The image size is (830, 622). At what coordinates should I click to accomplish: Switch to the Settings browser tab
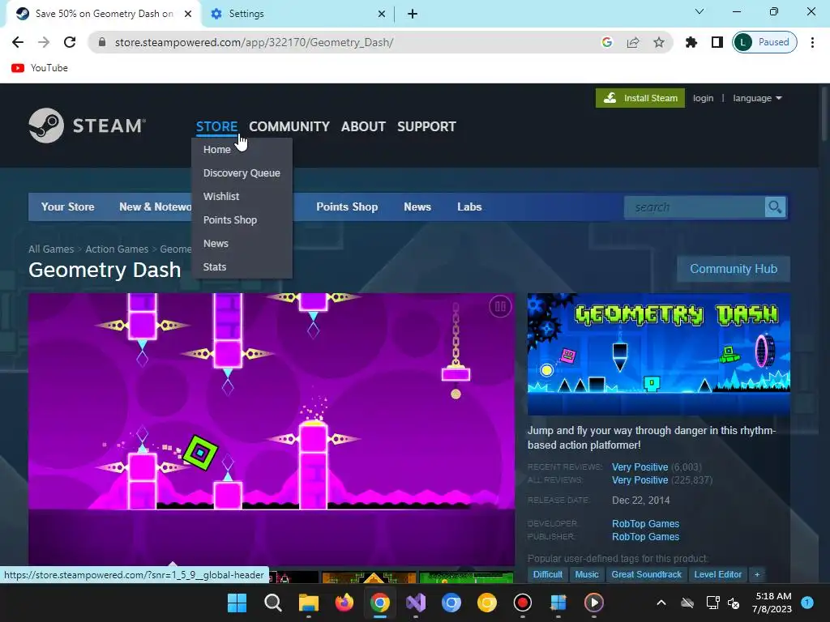(x=297, y=14)
